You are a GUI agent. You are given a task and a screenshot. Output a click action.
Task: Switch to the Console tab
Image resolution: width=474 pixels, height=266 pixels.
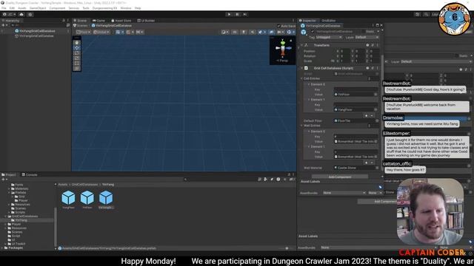pos(30,174)
